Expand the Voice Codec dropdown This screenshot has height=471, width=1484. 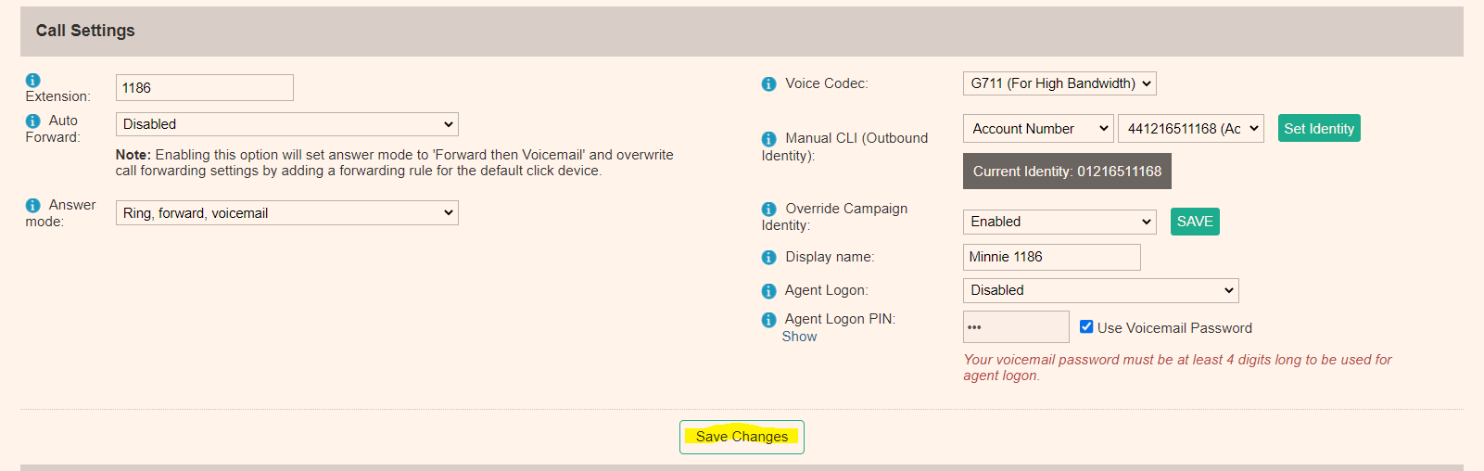[1059, 83]
